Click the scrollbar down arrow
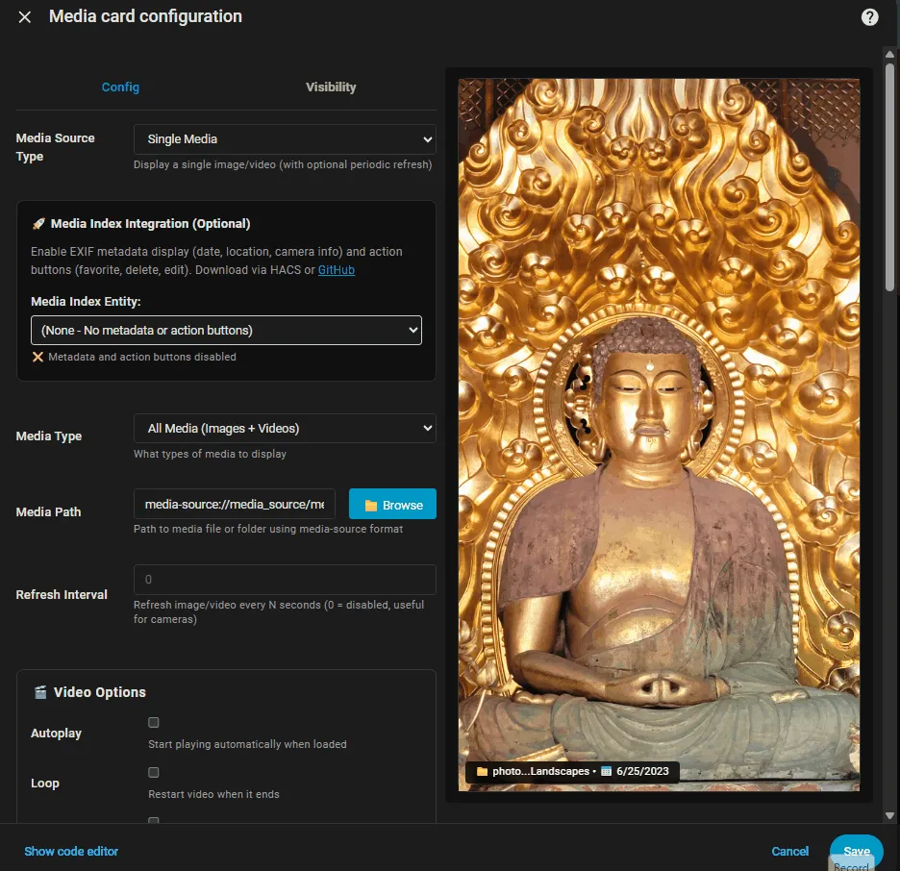This screenshot has width=900, height=871. tap(889, 815)
